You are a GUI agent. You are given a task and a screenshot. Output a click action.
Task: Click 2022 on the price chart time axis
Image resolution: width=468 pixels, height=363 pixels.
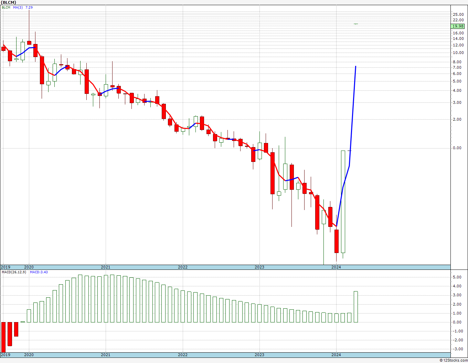183,267
